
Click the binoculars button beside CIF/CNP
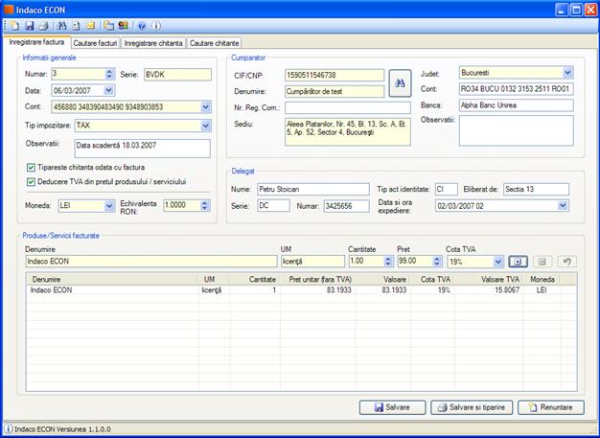pyautogui.click(x=400, y=83)
